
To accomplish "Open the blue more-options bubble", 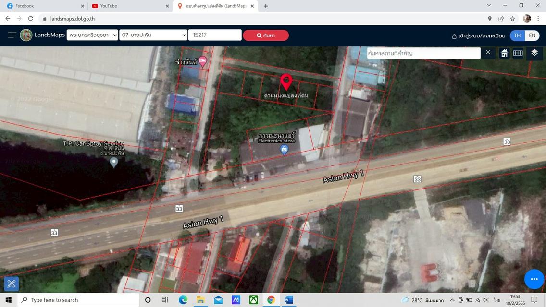I will pyautogui.click(x=534, y=279).
